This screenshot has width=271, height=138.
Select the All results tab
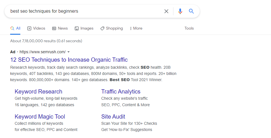15,28
